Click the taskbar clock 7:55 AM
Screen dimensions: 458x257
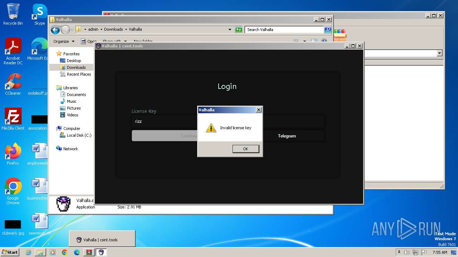click(440, 252)
